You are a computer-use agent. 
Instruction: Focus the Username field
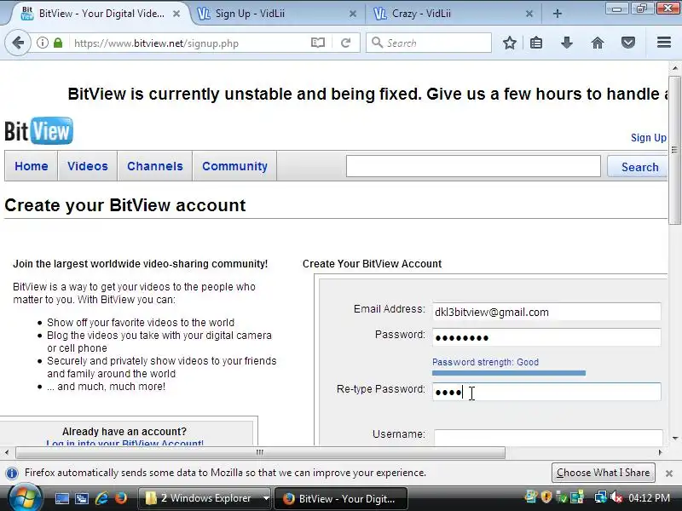548,437
